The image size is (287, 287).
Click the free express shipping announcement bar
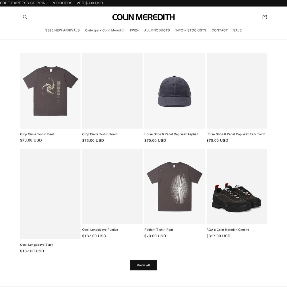[x=143, y=3]
